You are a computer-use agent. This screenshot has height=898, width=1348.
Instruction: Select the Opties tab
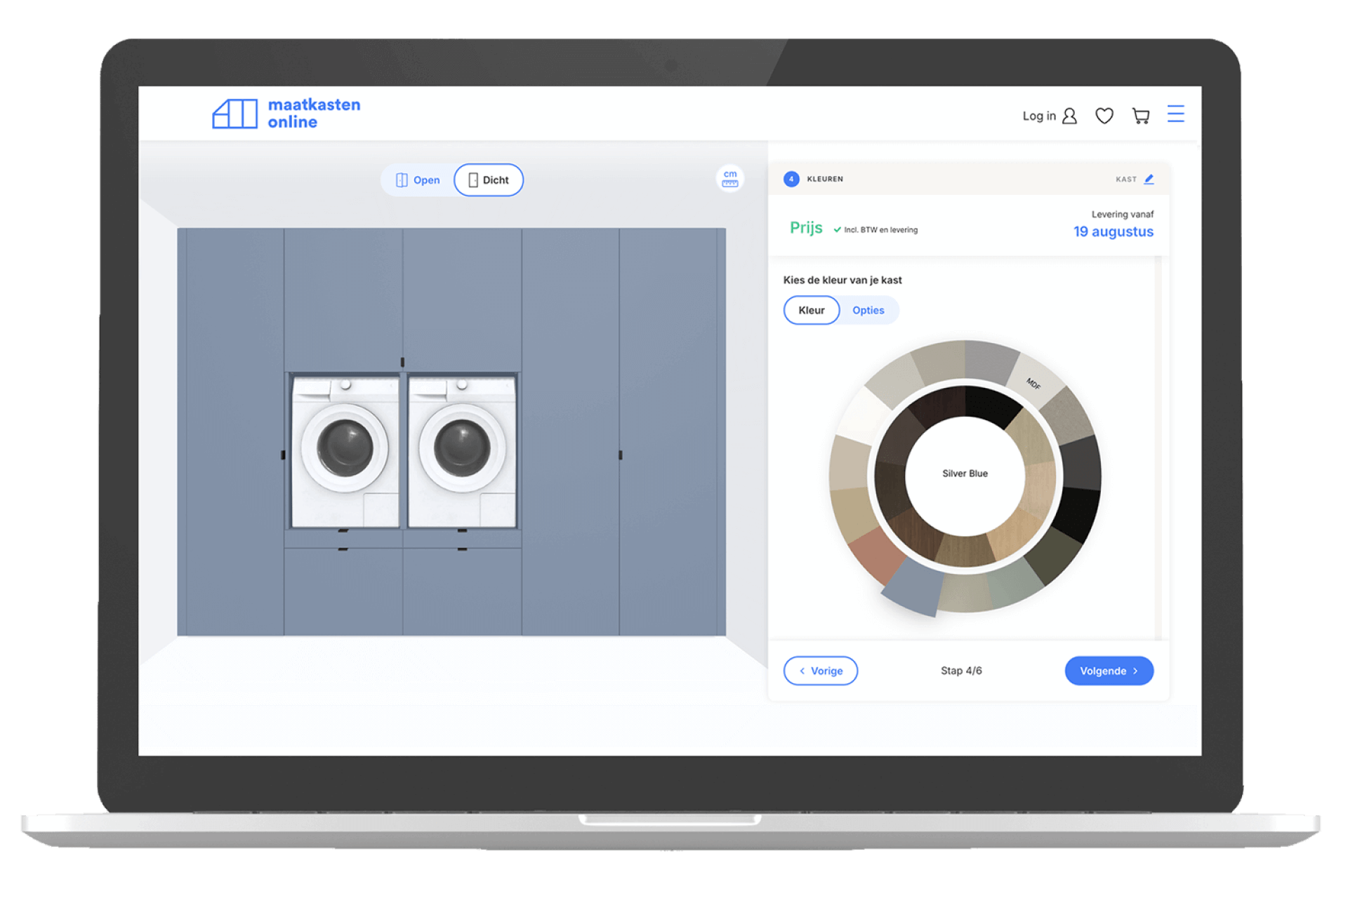[868, 310]
